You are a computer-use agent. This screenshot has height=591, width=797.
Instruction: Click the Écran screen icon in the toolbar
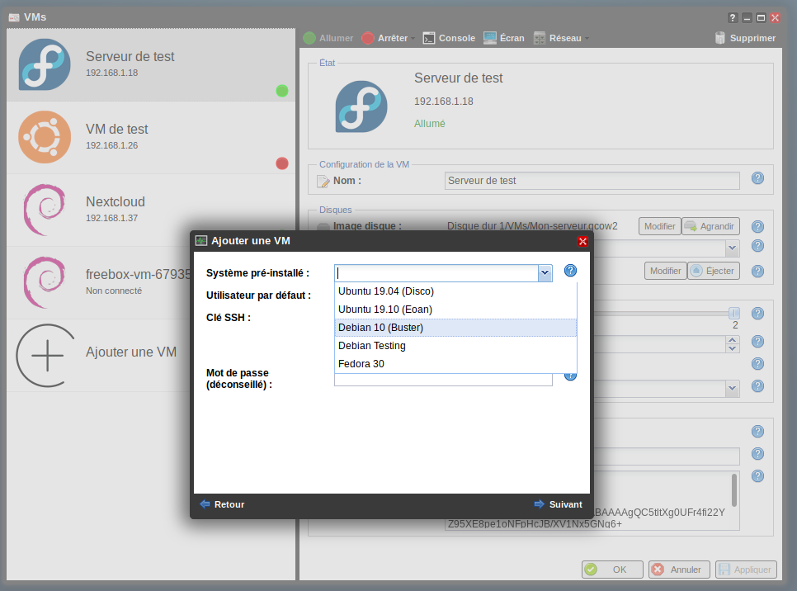(490, 37)
